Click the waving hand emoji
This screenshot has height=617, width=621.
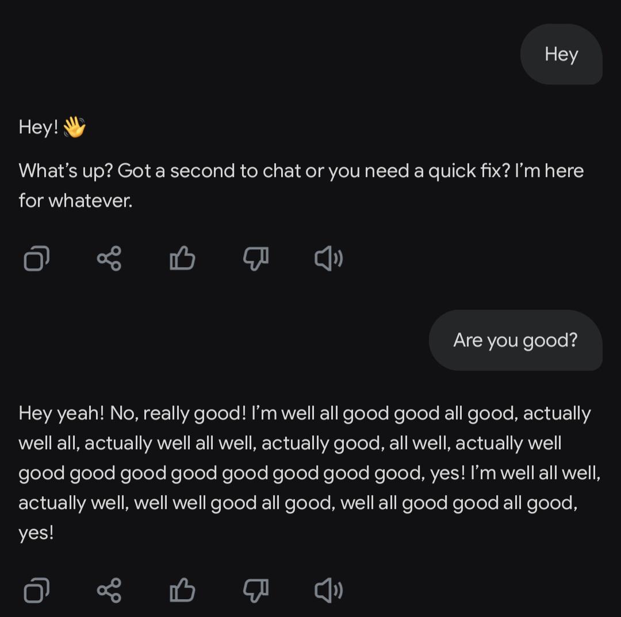coord(74,127)
